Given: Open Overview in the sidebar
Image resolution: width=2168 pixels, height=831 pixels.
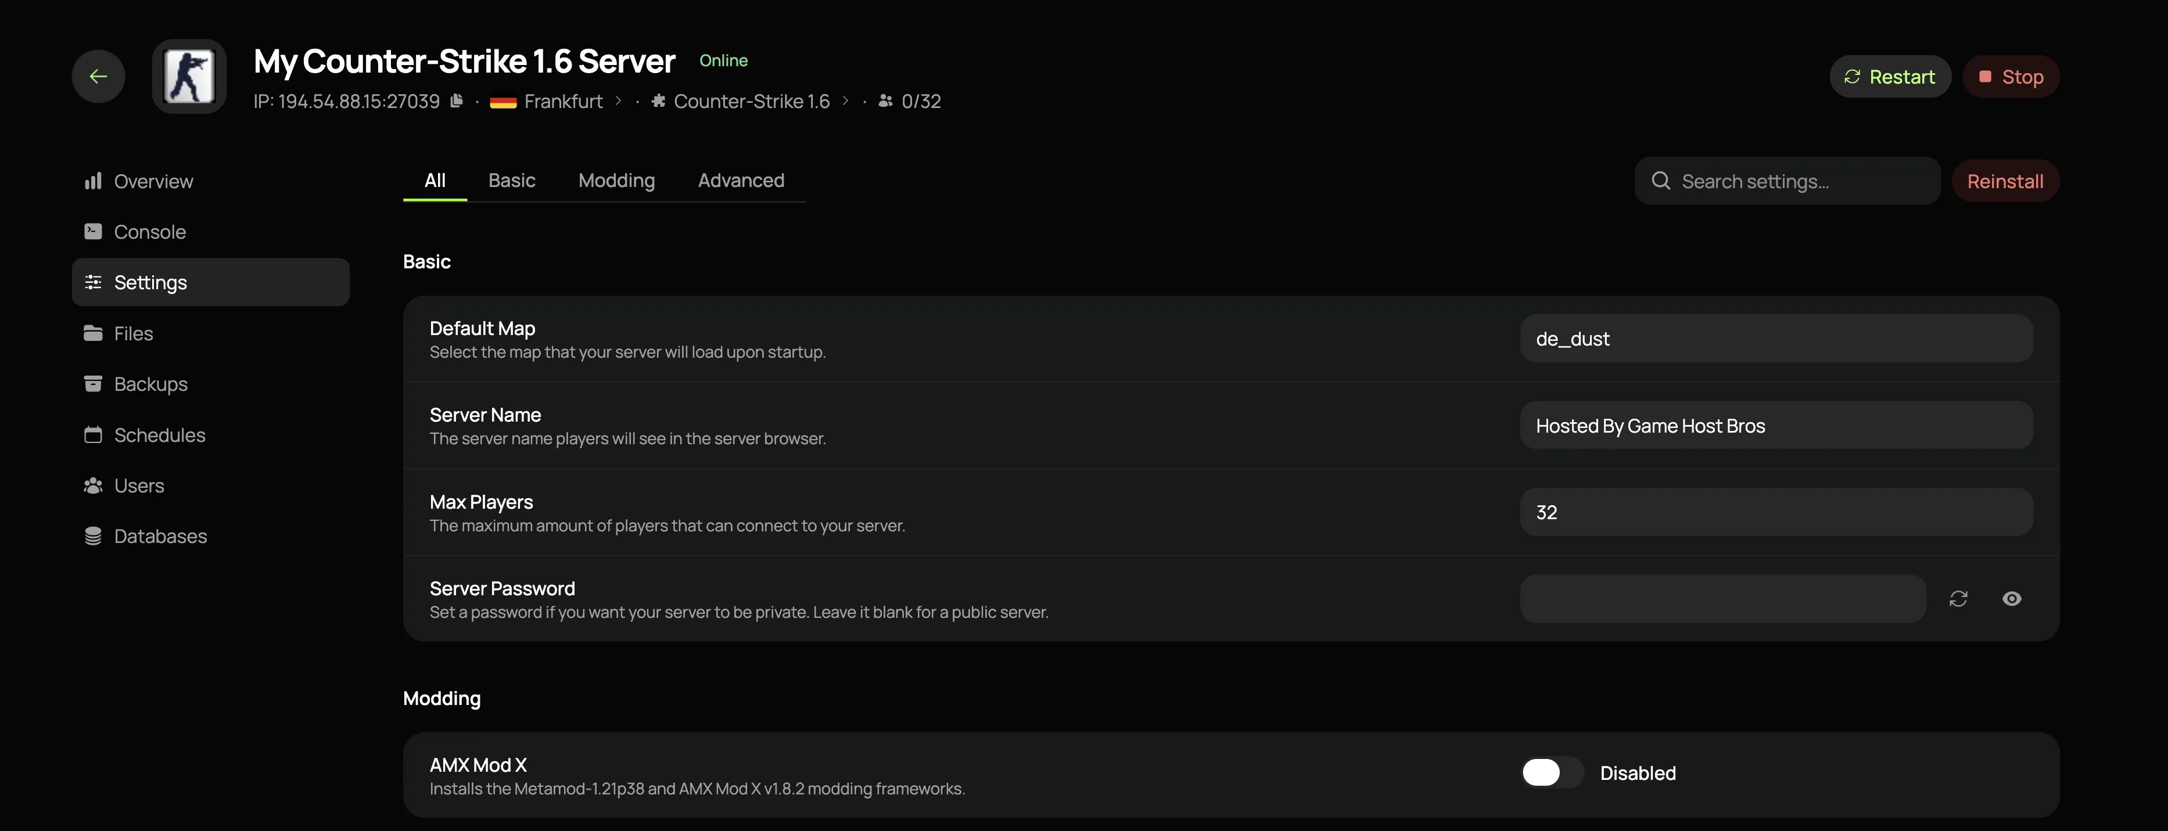Looking at the screenshot, I should (x=210, y=181).
